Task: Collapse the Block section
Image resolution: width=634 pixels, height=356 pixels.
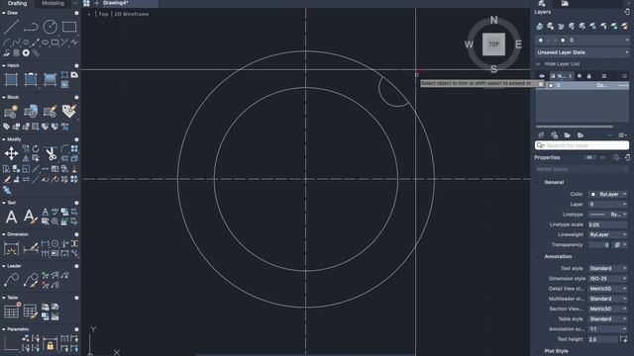Action: (x=4, y=97)
